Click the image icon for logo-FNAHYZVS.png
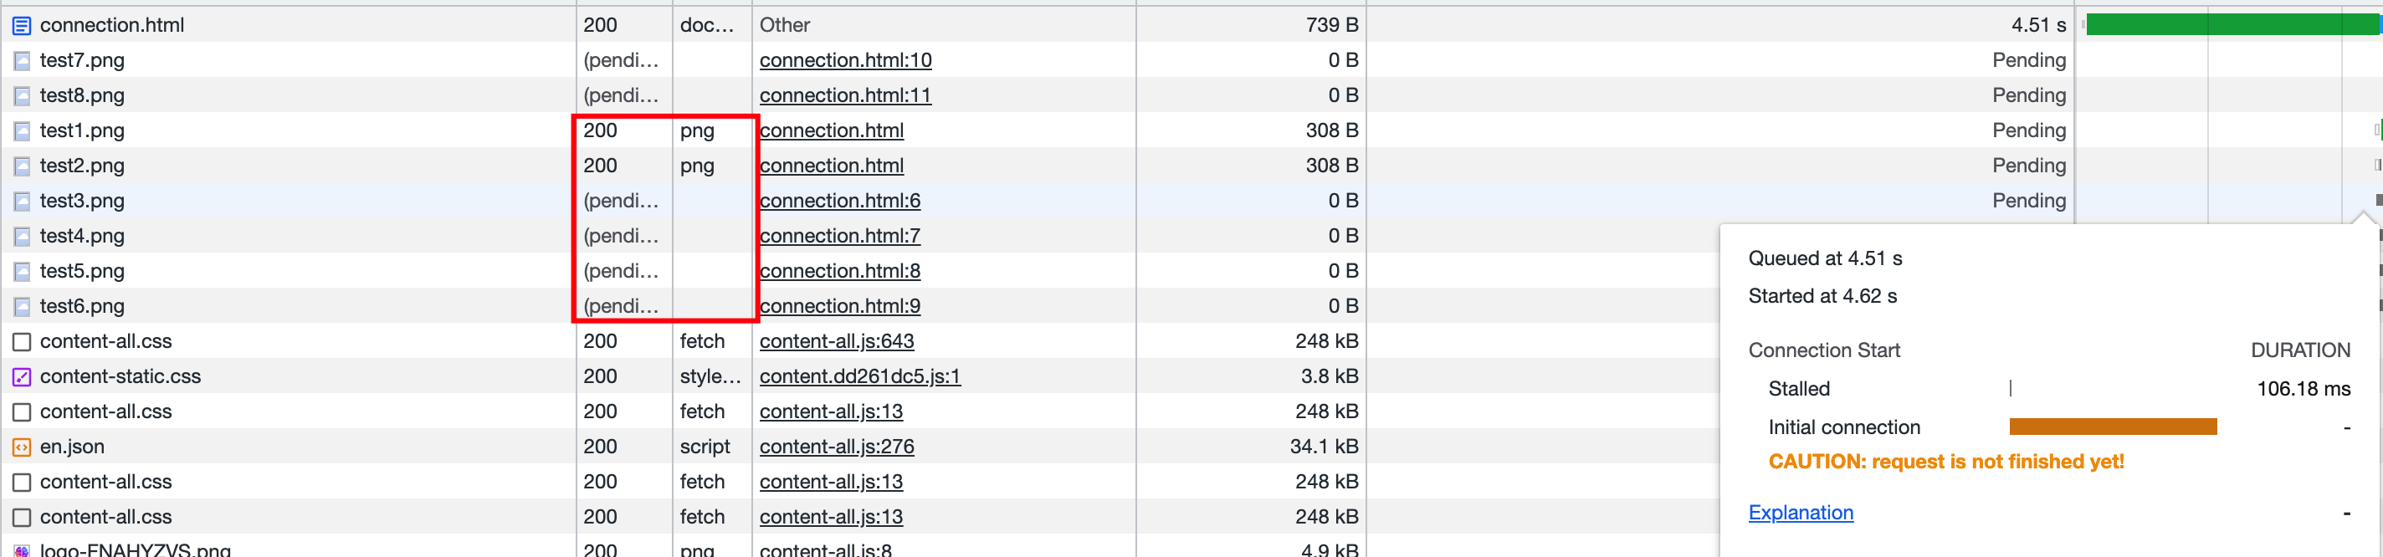 coord(21,550)
